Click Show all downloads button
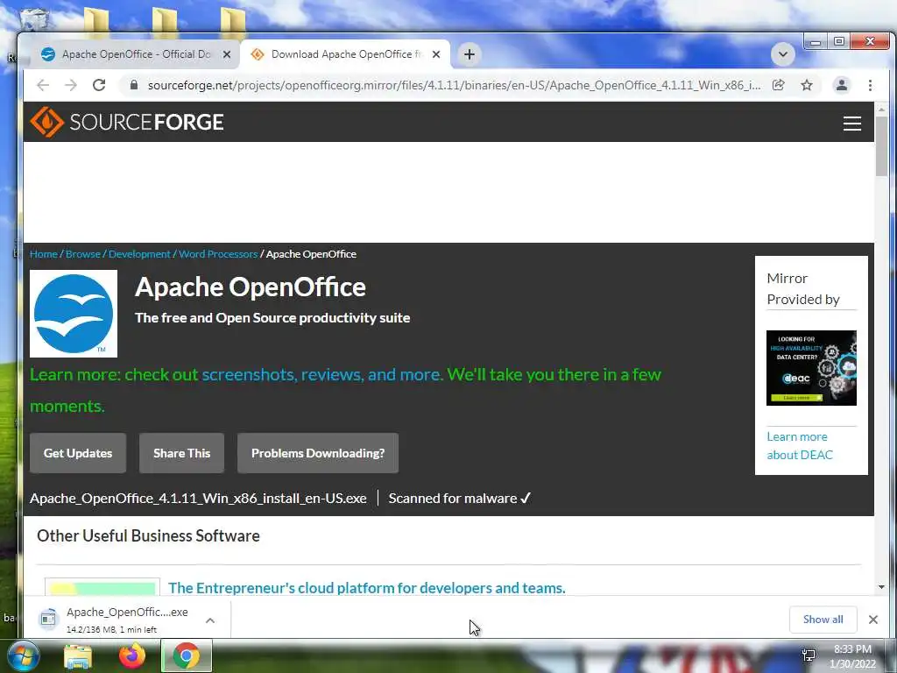 823,620
